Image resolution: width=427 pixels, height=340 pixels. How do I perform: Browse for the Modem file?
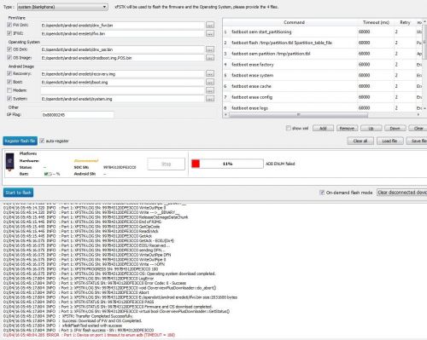coord(210,90)
